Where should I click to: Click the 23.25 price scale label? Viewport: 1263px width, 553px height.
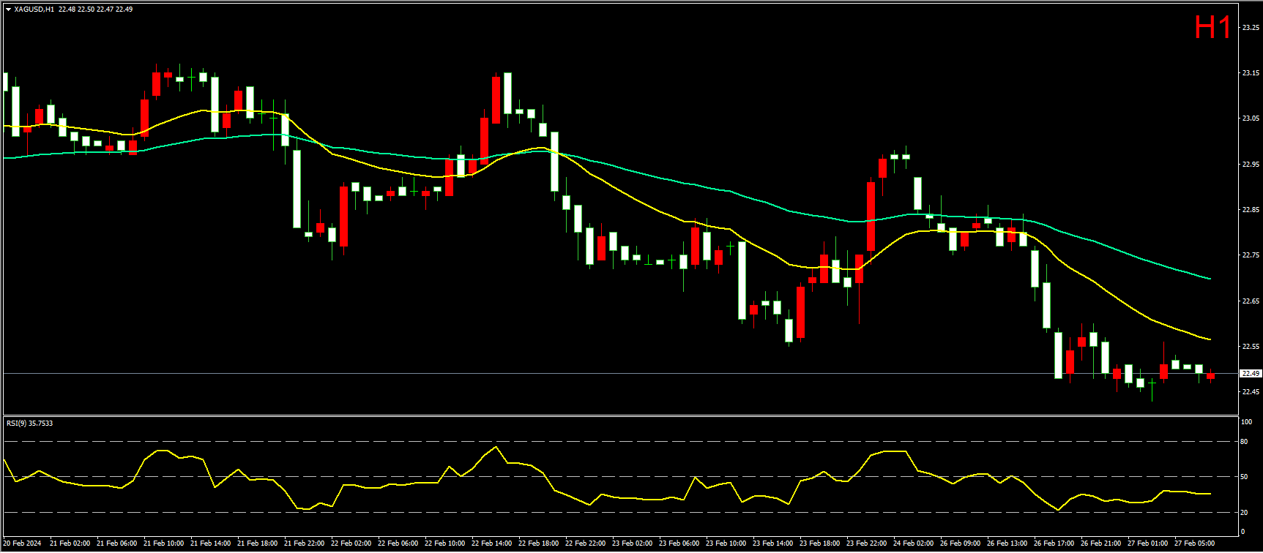[x=1251, y=27]
